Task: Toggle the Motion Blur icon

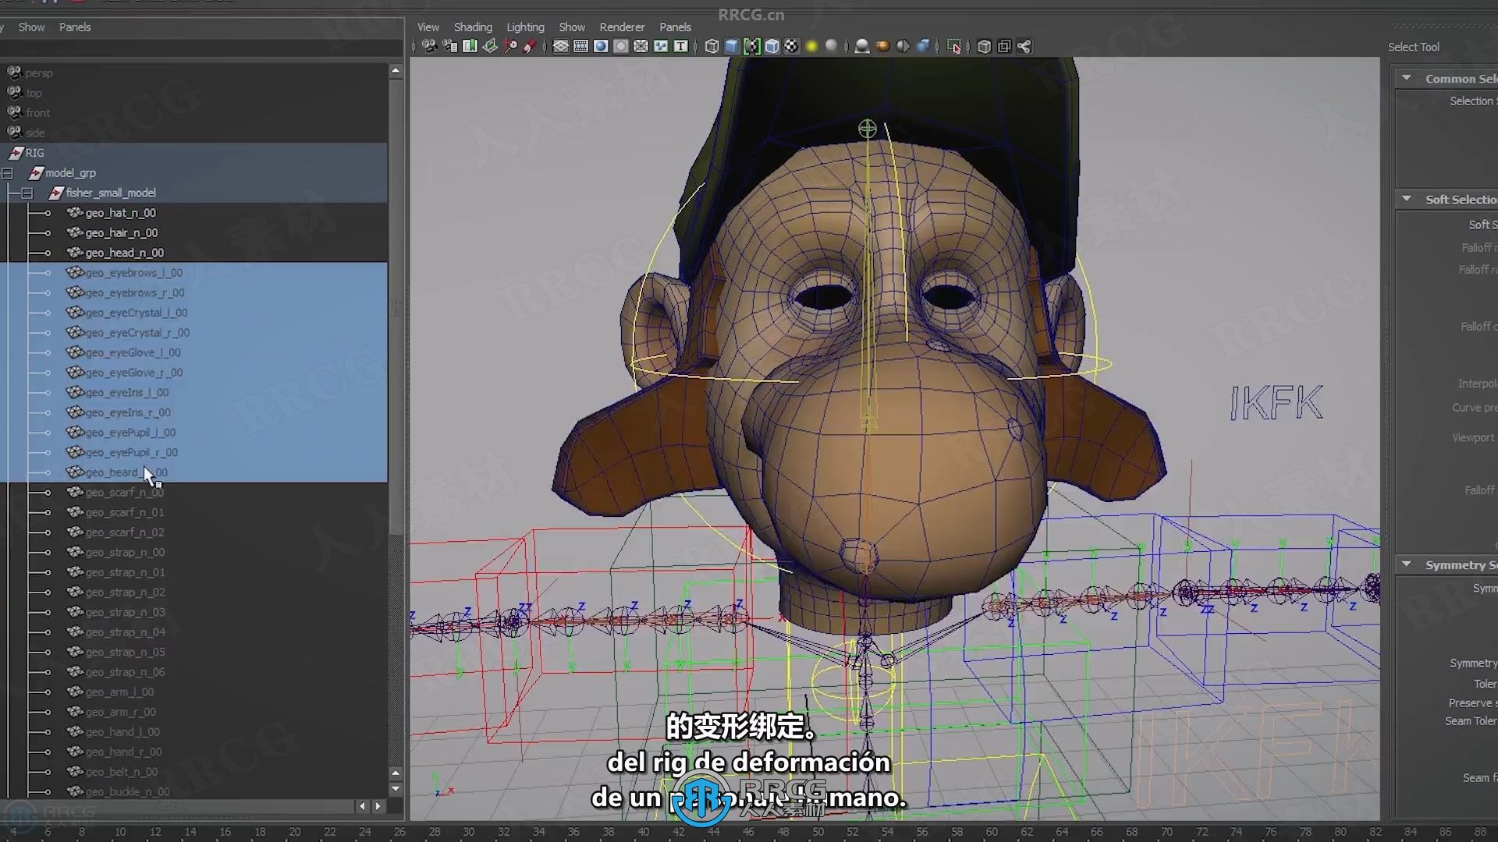Action: click(x=882, y=47)
